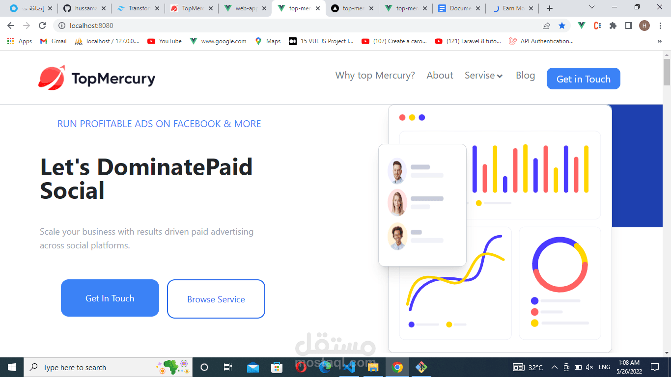Show hidden bookmarks with the overflow chevron
This screenshot has height=377, width=671.
[659, 41]
